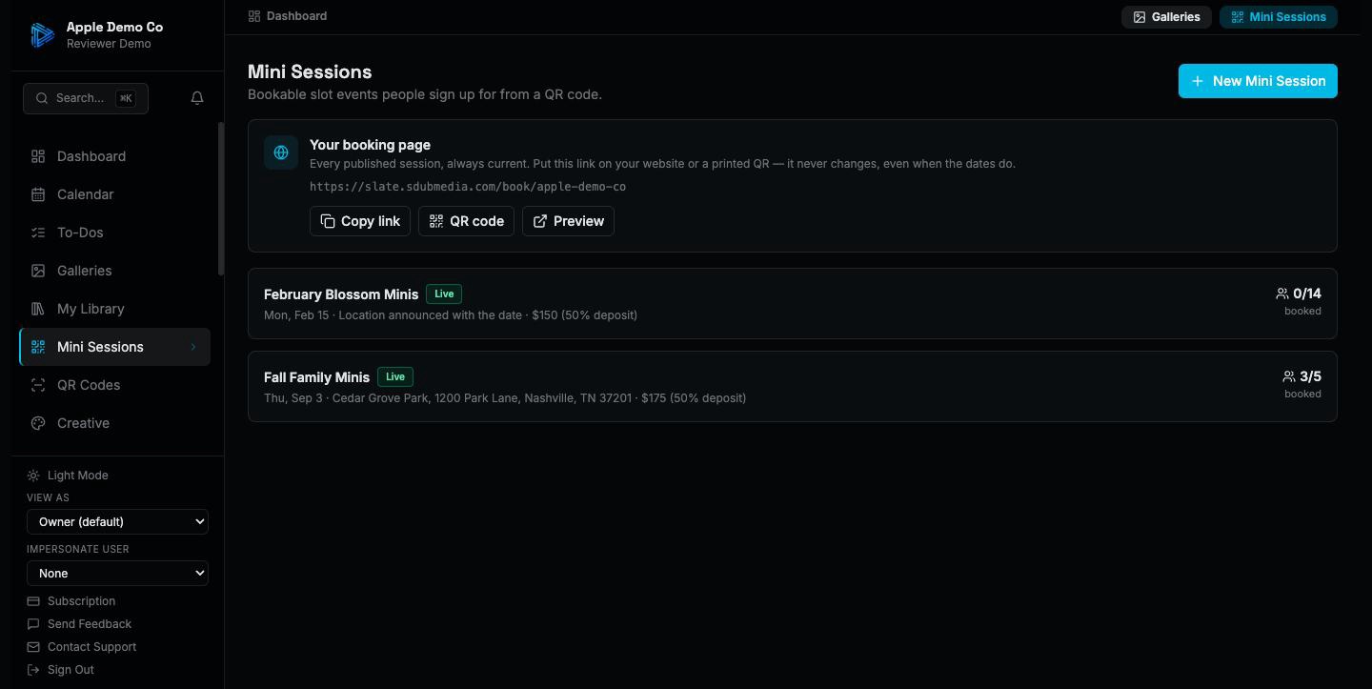Screen dimensions: 1372x689
Task: Select the Mini Sessions tab at top
Action: pos(1279,17)
